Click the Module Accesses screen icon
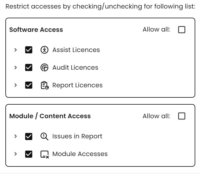This screenshot has width=200, height=174. coord(45,154)
